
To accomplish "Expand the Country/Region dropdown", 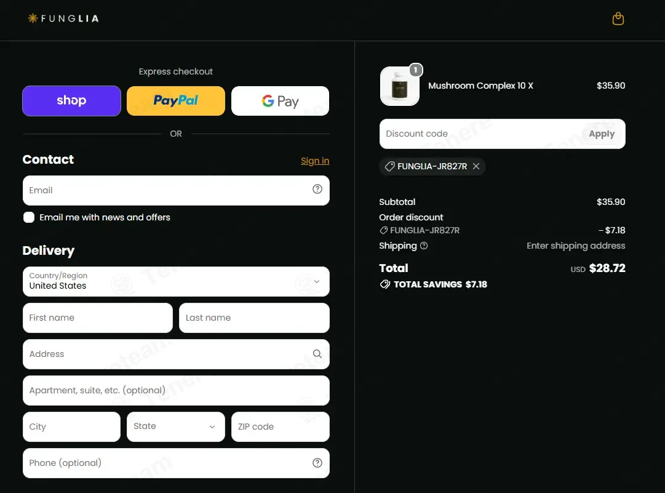I will click(176, 281).
